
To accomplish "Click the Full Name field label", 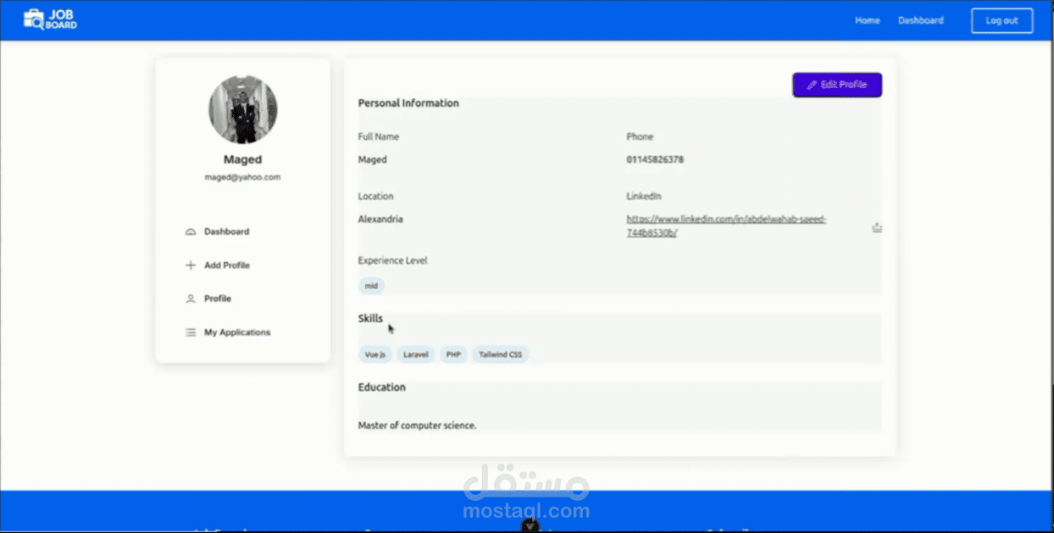I will pyautogui.click(x=379, y=136).
